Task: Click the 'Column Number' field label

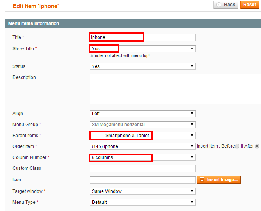Action: click(29, 157)
